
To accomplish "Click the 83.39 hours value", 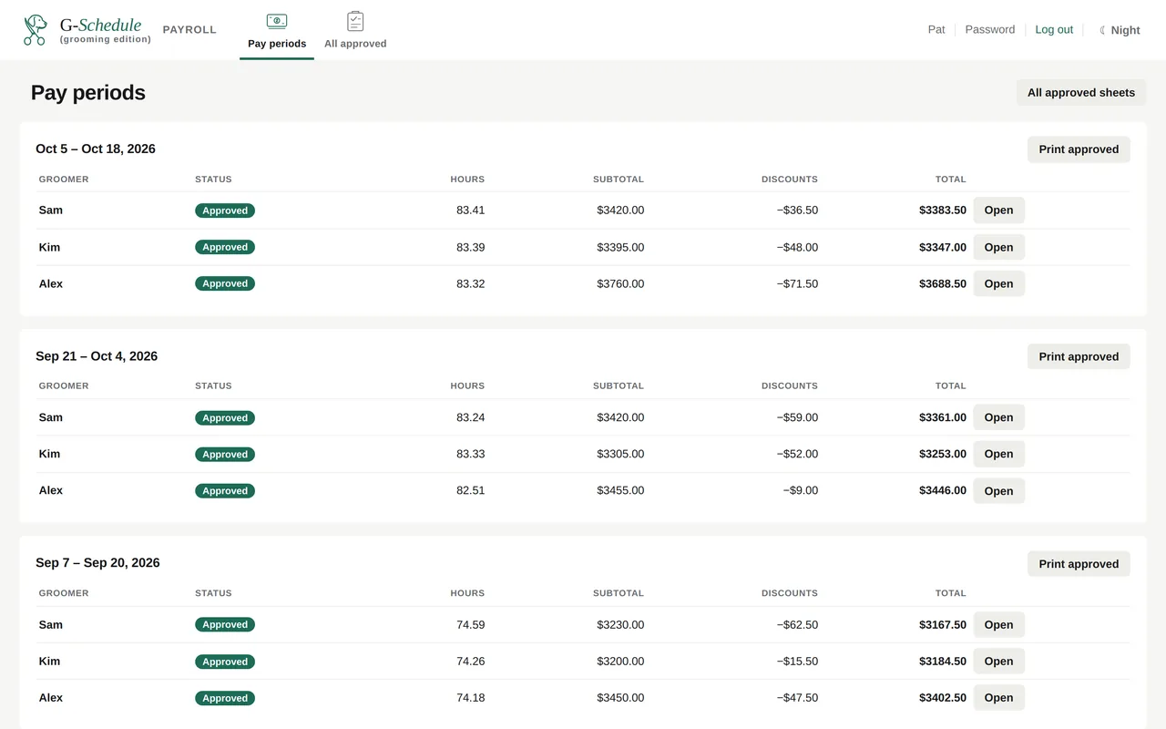I will 470,247.
